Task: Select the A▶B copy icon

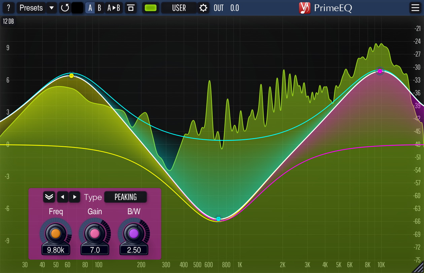Action: click(x=113, y=8)
